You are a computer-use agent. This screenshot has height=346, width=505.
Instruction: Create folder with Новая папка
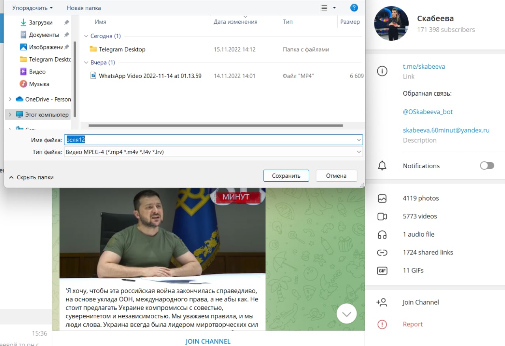84,8
